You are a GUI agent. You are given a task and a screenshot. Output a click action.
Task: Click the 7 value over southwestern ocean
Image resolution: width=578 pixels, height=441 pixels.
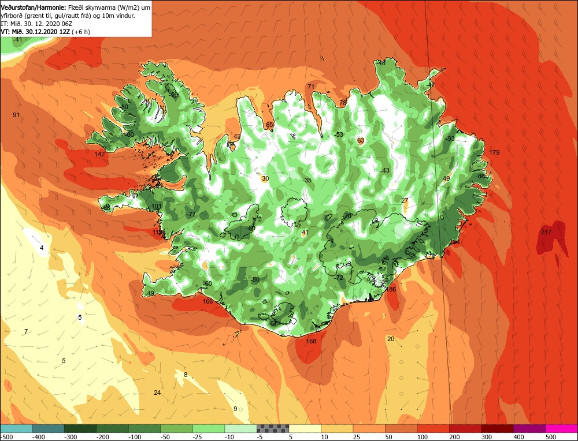tap(26, 332)
